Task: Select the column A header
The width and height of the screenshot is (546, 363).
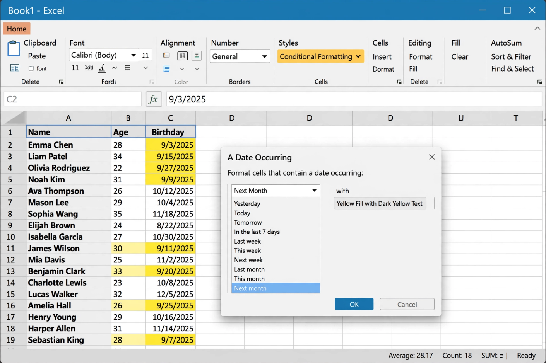Action: click(68, 118)
